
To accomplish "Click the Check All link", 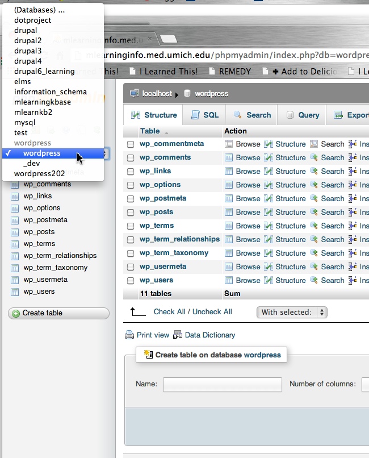I will click(169, 311).
